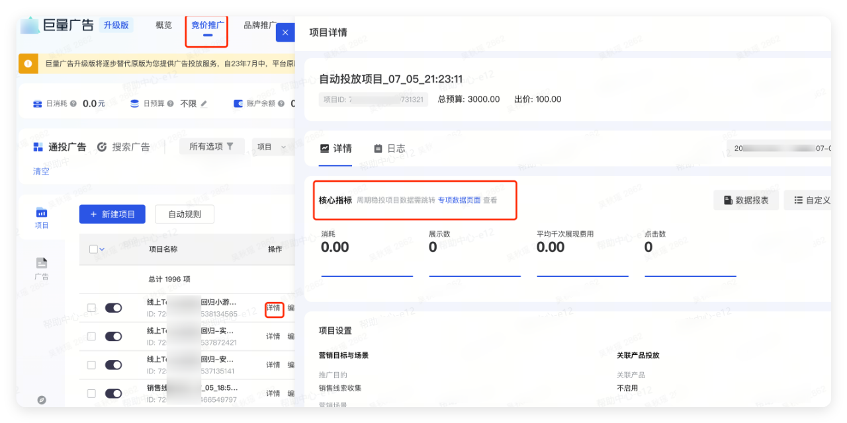Screen dimensions: 847x423
Task: Toggle the switch for project ID ending 466549797
Action: [x=114, y=393]
